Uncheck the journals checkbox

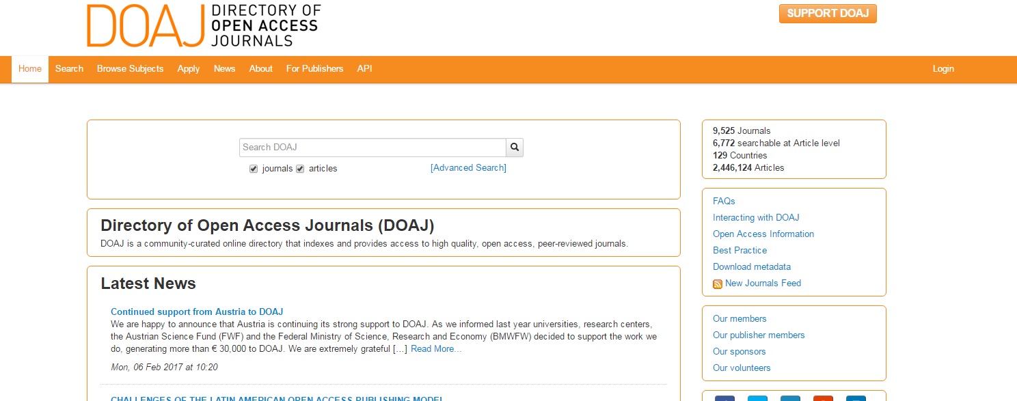point(254,169)
